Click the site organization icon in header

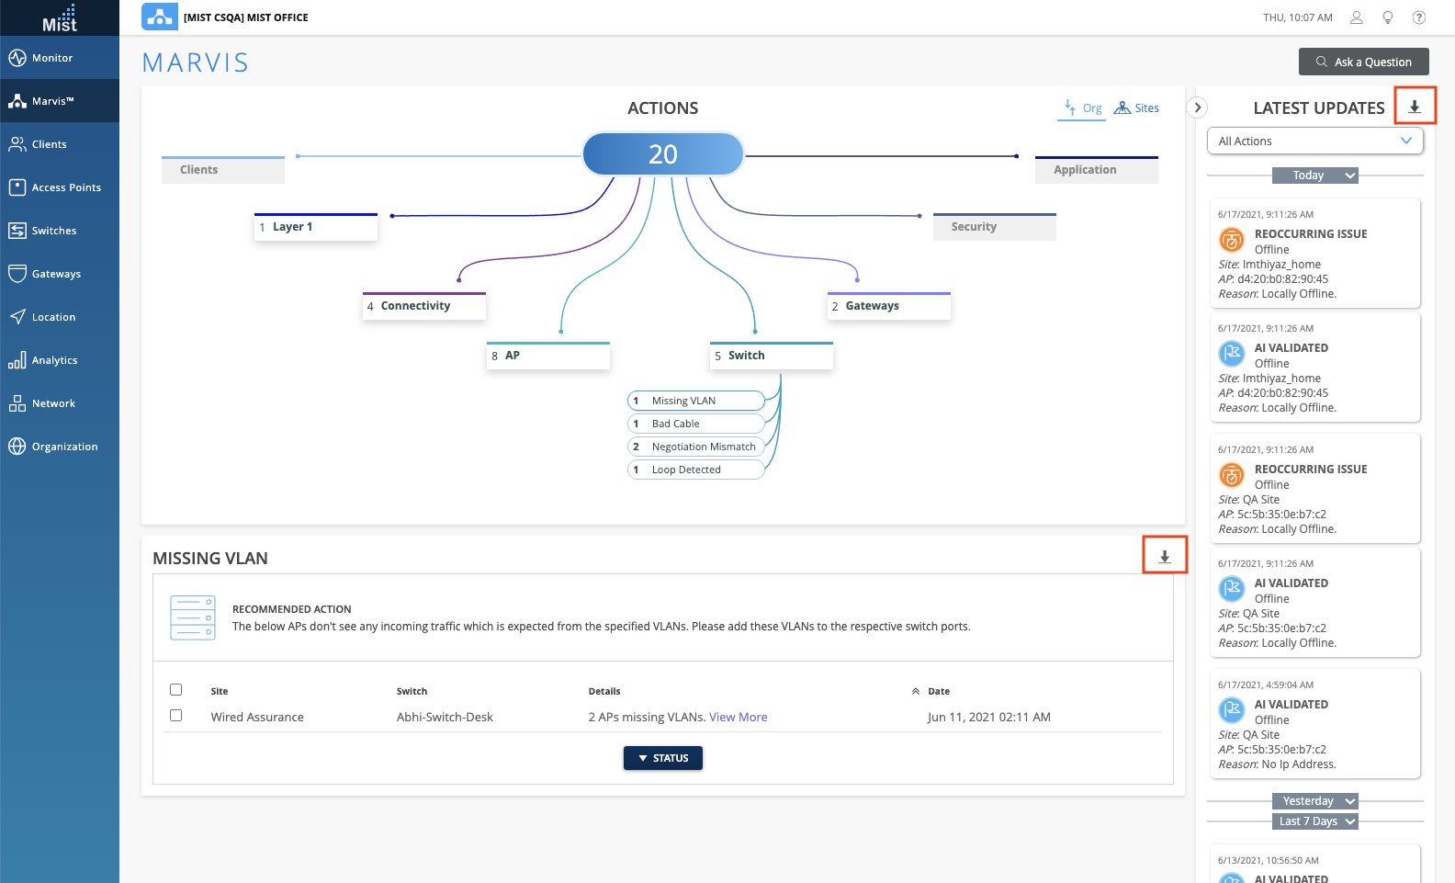(x=160, y=17)
